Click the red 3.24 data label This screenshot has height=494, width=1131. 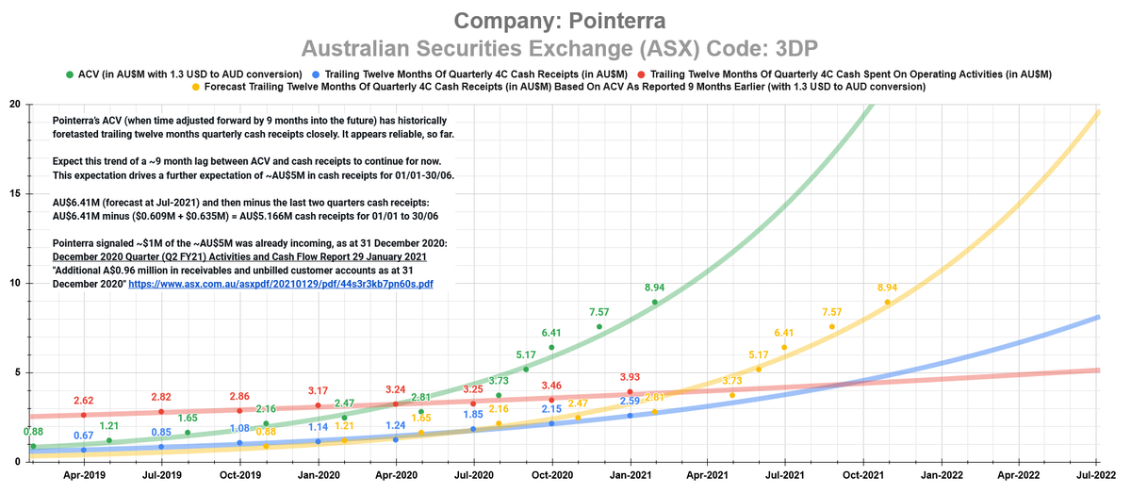395,389
